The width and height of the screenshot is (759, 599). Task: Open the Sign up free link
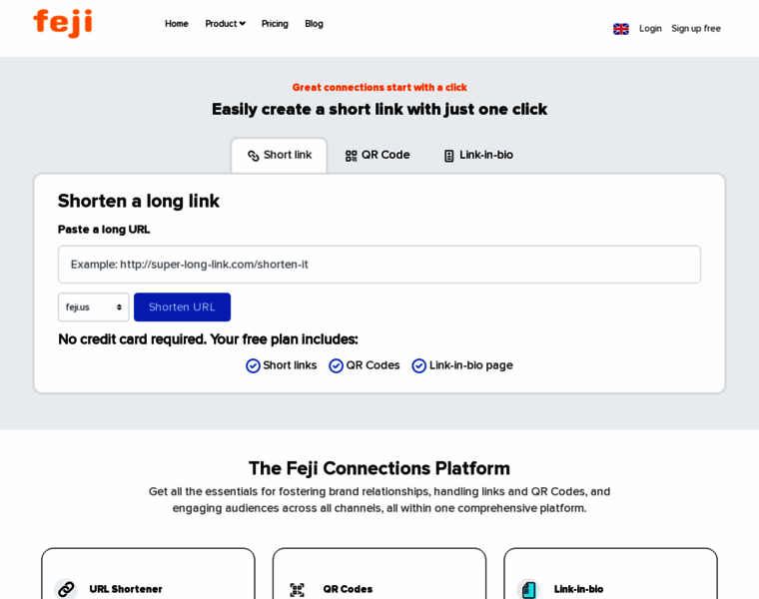click(x=696, y=29)
